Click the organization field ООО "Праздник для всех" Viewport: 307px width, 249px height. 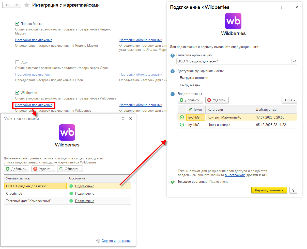(234, 61)
